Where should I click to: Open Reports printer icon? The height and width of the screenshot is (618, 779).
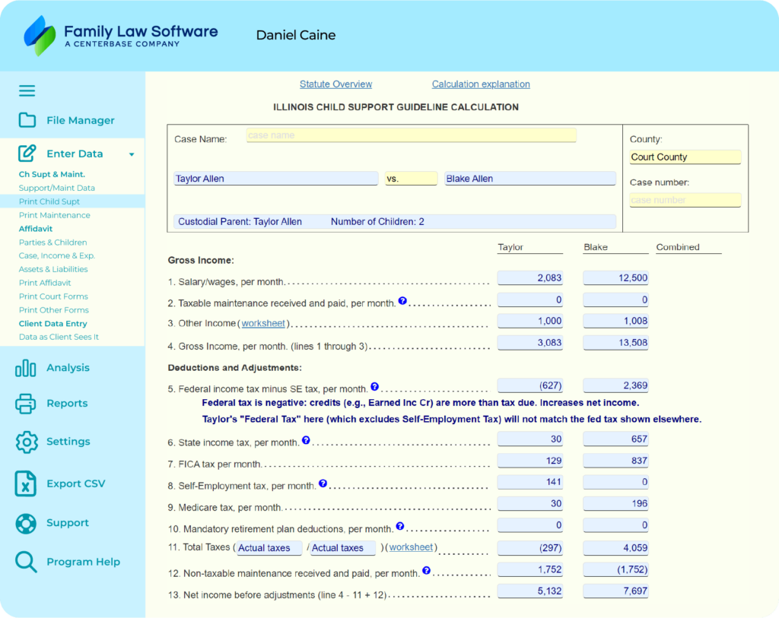[26, 404]
